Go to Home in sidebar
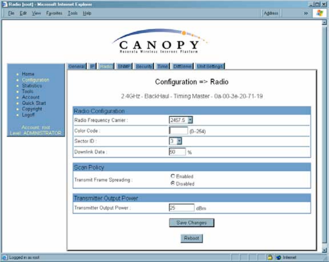 [x=28, y=74]
